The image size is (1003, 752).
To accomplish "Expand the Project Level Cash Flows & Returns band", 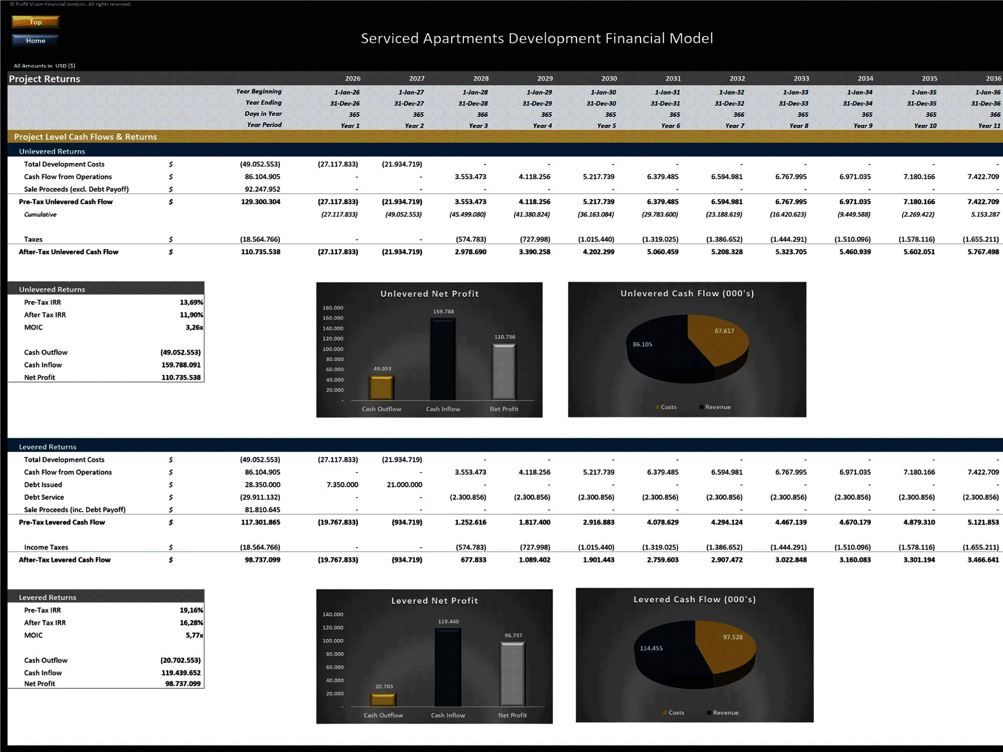I will (x=87, y=137).
